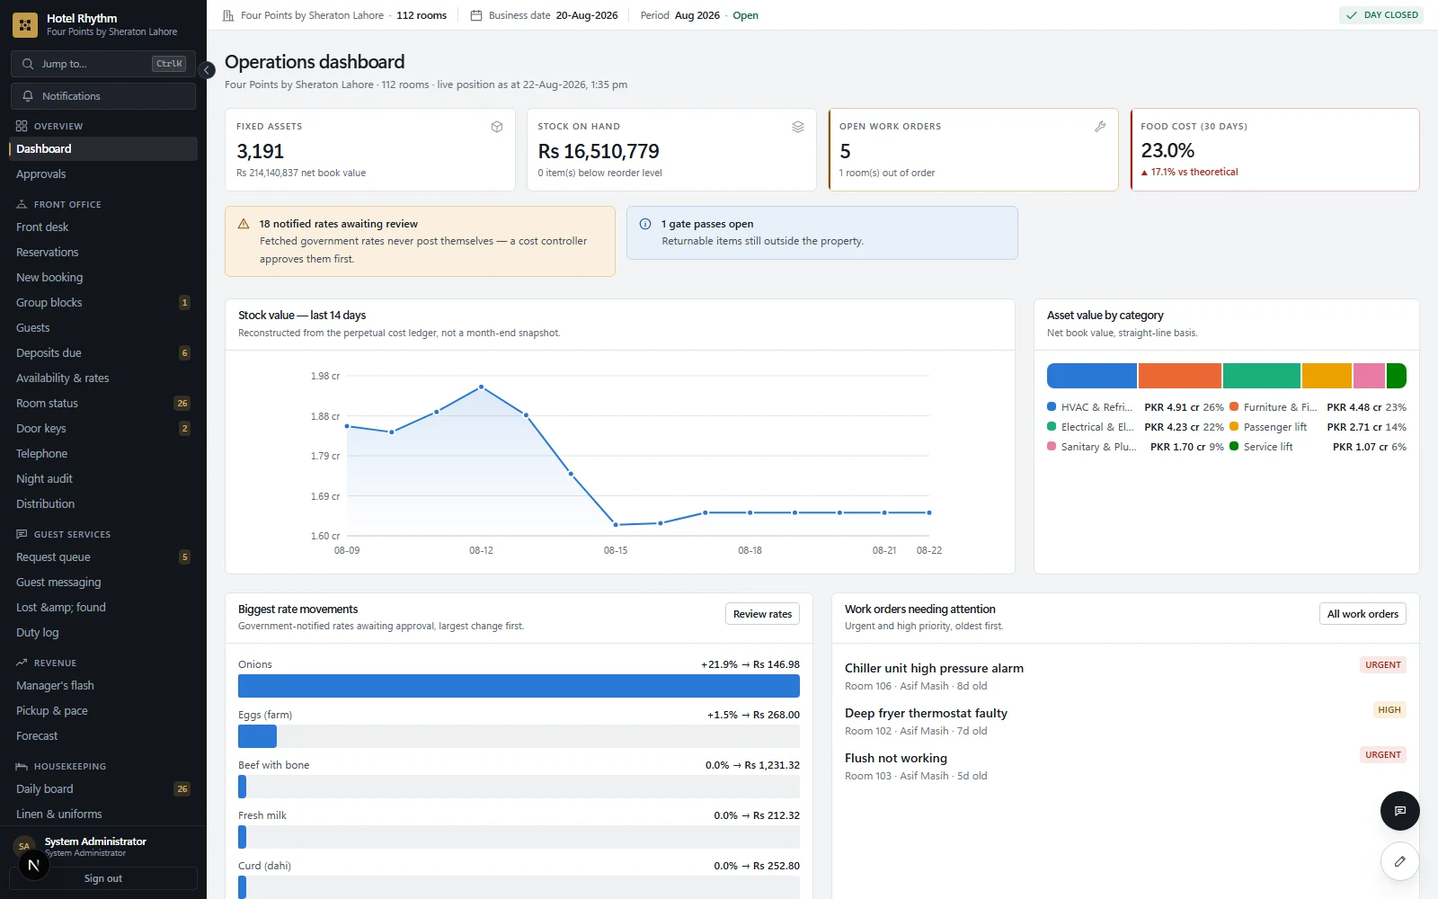Collapse the sidebar with the chevron button
The width and height of the screenshot is (1438, 899).
[x=207, y=70]
